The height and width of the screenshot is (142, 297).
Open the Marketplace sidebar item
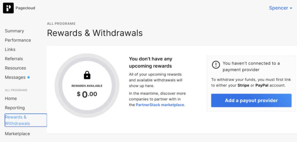pos(18,134)
